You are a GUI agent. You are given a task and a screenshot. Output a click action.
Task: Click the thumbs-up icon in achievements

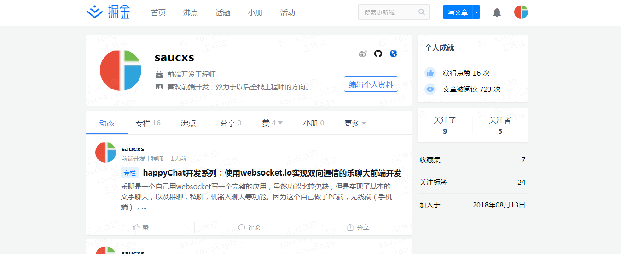coord(430,73)
